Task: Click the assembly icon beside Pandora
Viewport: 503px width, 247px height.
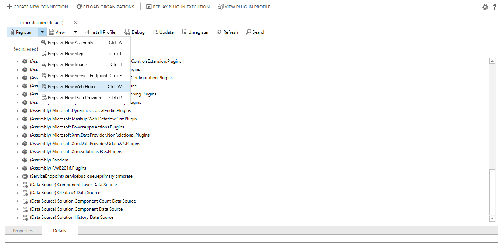Action: click(25, 160)
